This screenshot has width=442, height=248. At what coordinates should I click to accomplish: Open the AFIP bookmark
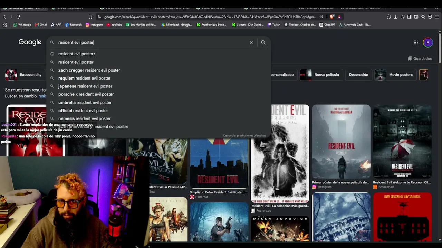(x=56, y=25)
